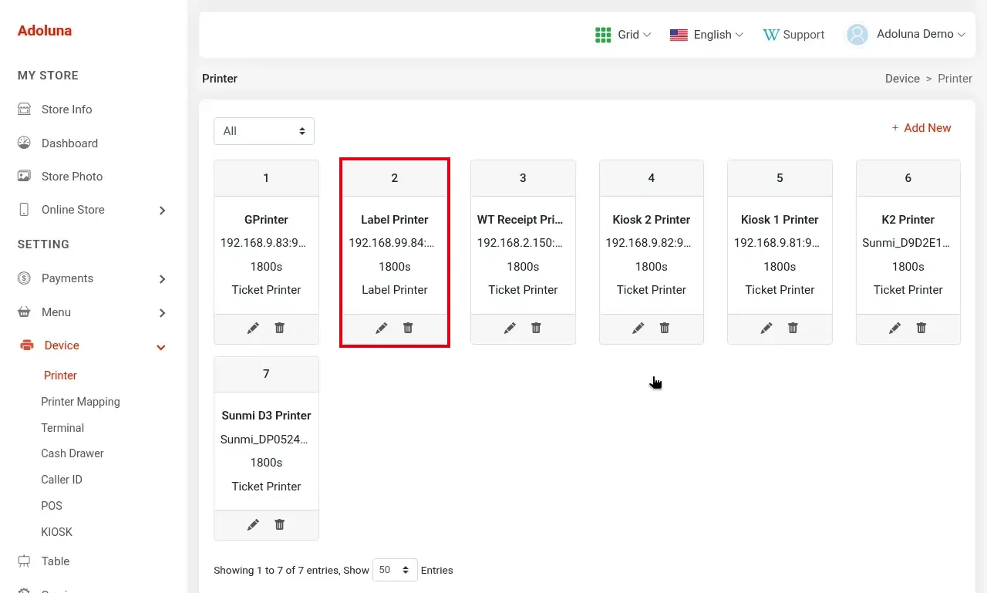Click the Add New printer button
The width and height of the screenshot is (987, 593).
[x=921, y=128]
